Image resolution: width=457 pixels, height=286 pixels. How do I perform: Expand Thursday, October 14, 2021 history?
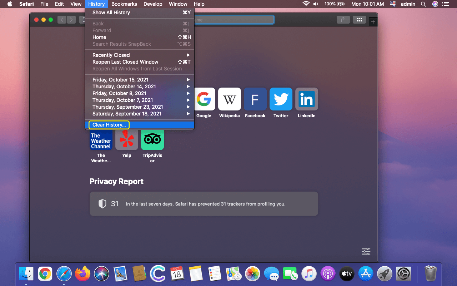tap(140, 87)
